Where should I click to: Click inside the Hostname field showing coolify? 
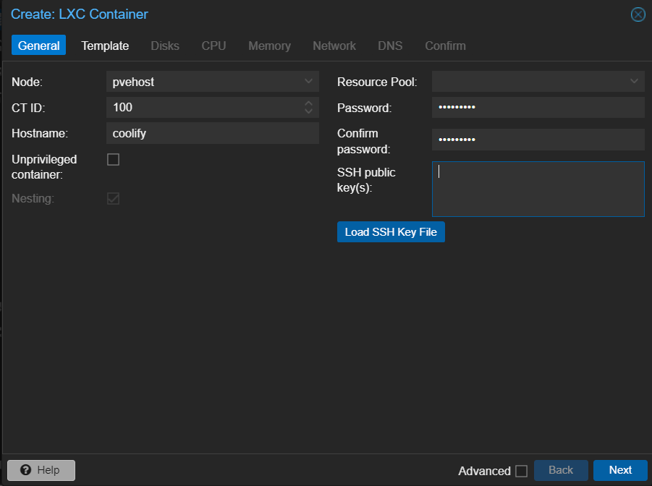click(213, 133)
